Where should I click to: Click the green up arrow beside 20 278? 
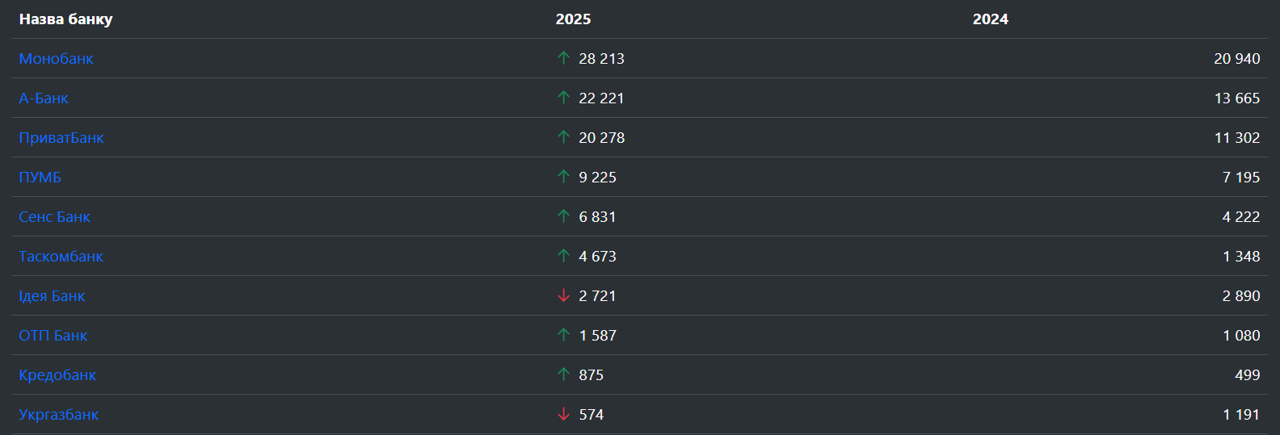(x=564, y=137)
